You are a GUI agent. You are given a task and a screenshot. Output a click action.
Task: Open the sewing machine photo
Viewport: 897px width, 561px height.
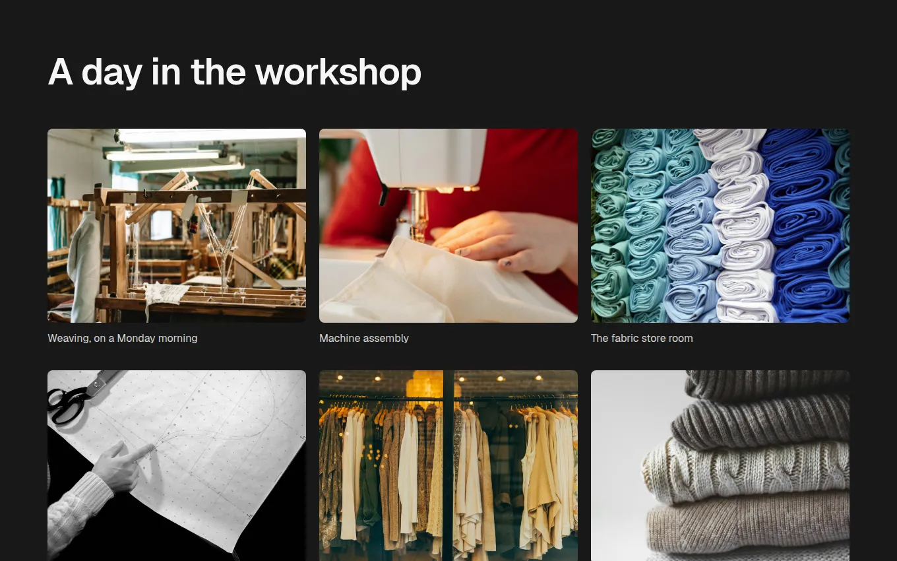coord(448,226)
